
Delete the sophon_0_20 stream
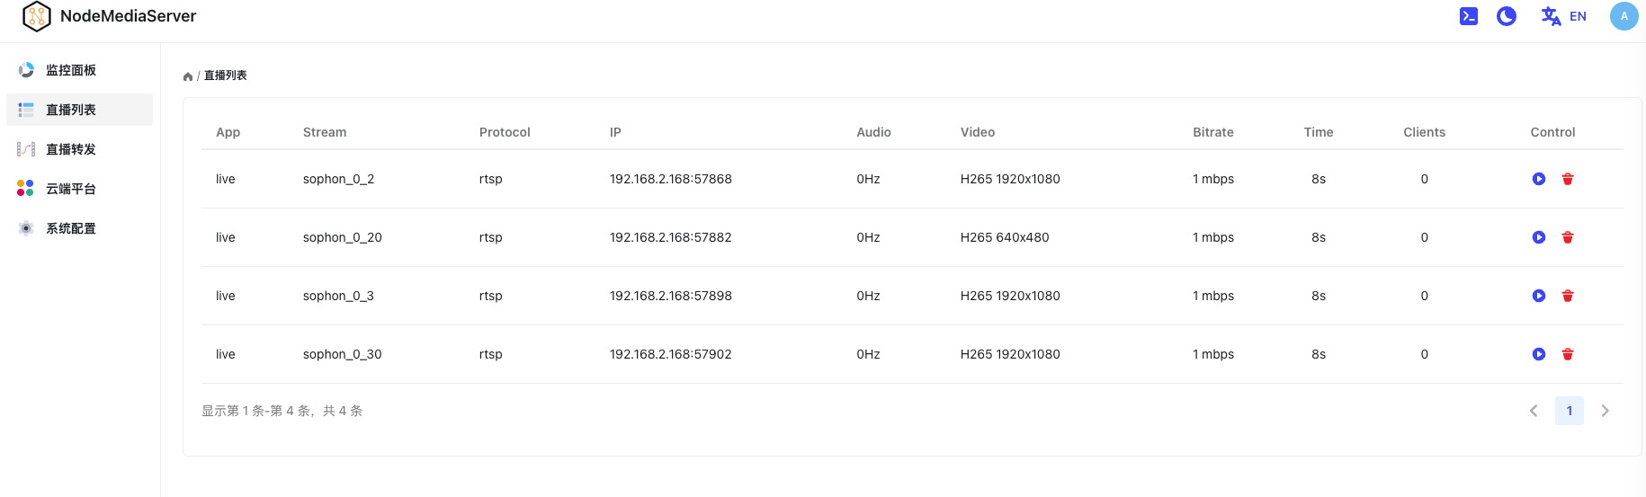point(1568,237)
